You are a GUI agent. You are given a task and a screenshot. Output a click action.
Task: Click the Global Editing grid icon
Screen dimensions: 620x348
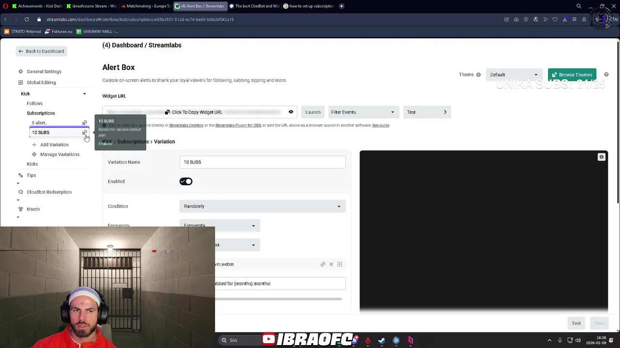20,83
